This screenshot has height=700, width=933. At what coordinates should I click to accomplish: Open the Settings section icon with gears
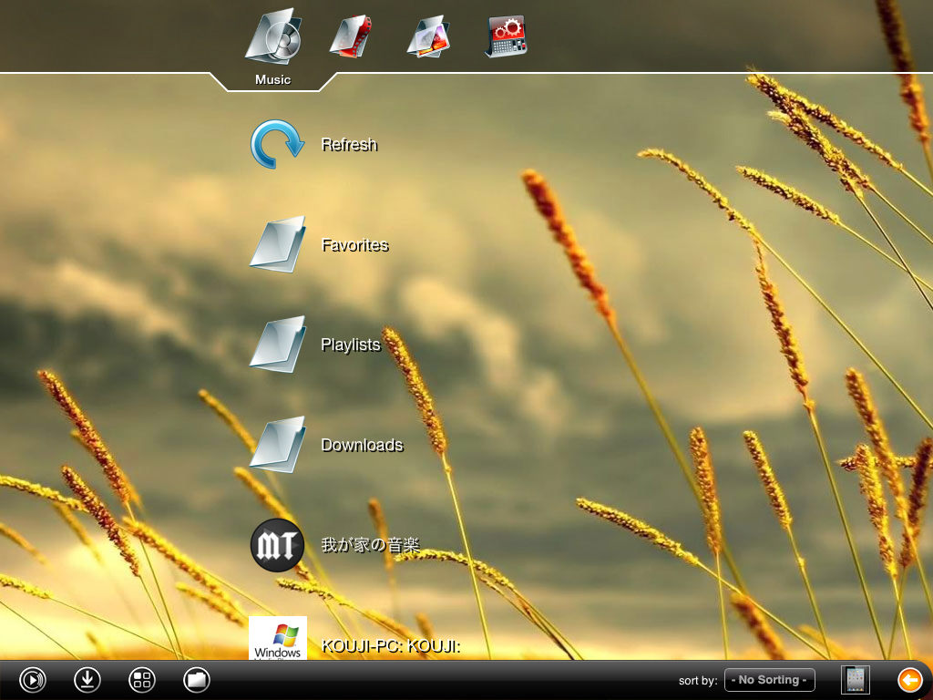pos(507,36)
